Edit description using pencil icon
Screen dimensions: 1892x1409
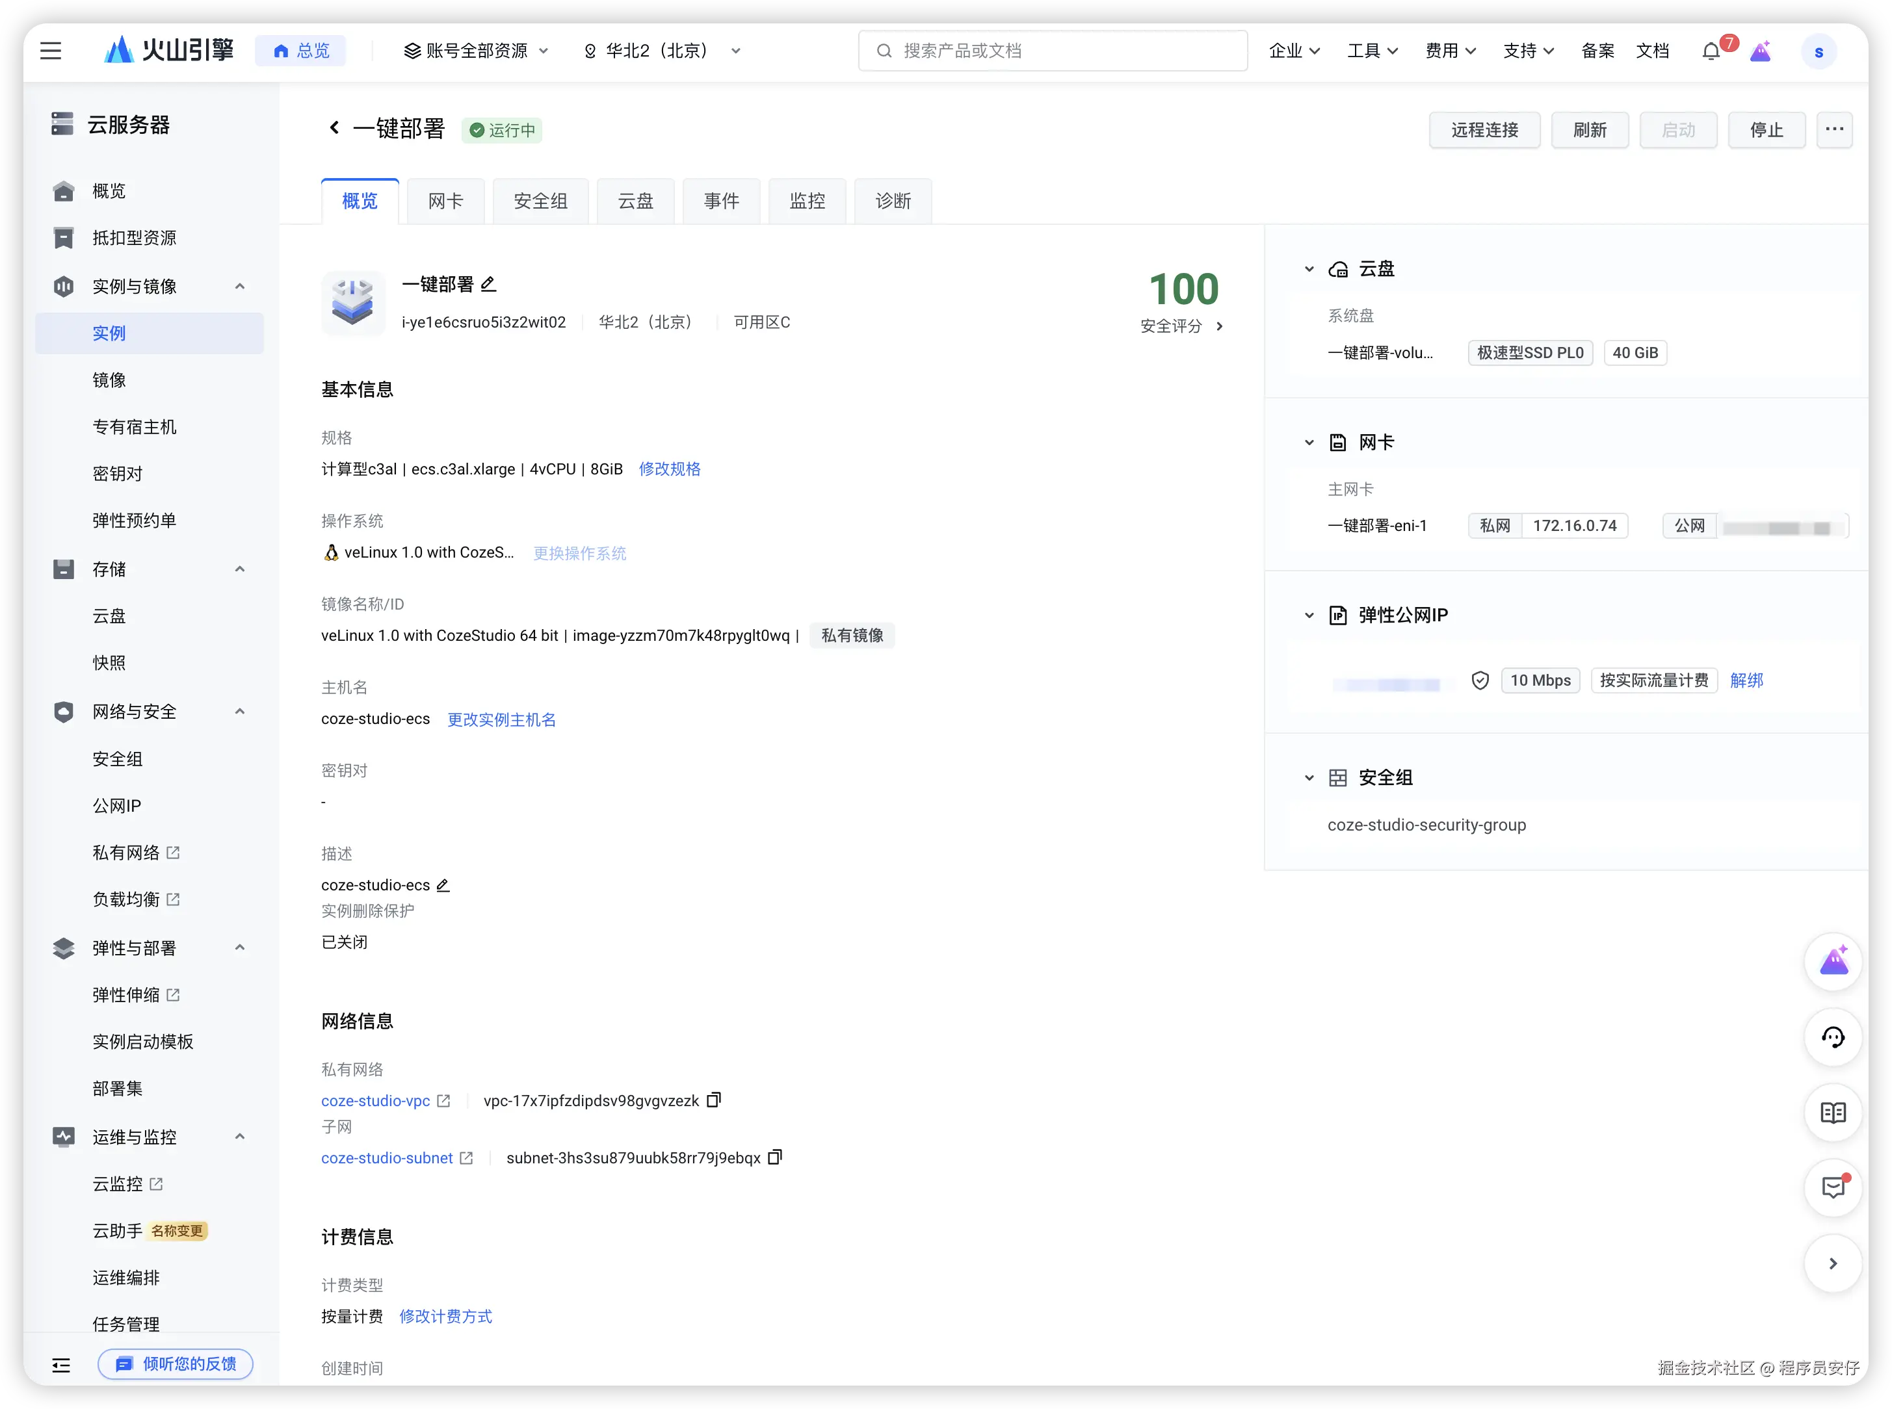(x=443, y=885)
